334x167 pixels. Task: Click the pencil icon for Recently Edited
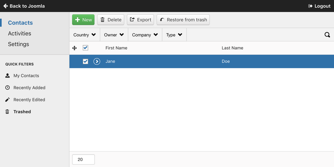tap(7, 100)
